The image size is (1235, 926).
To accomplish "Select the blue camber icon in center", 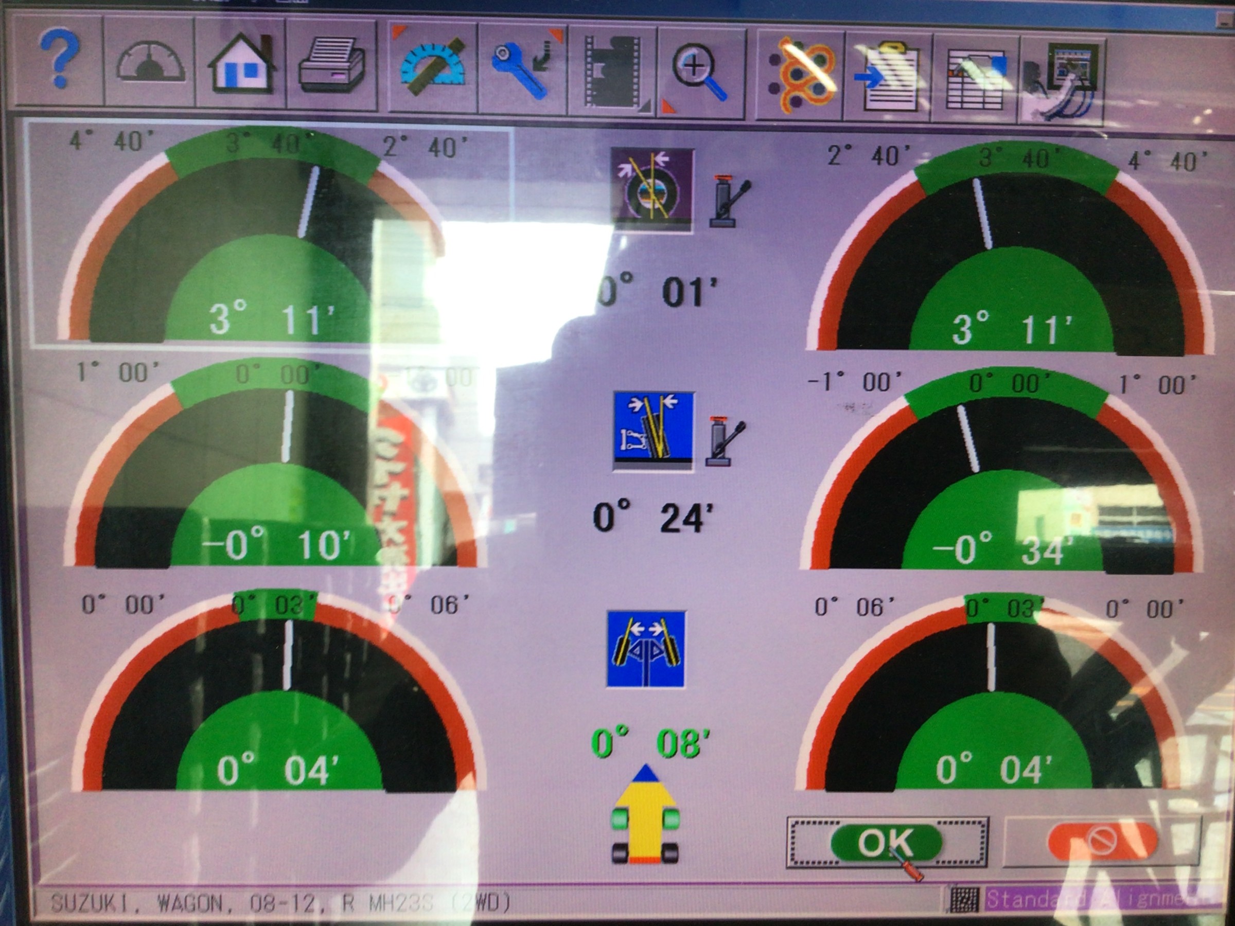I will (654, 431).
